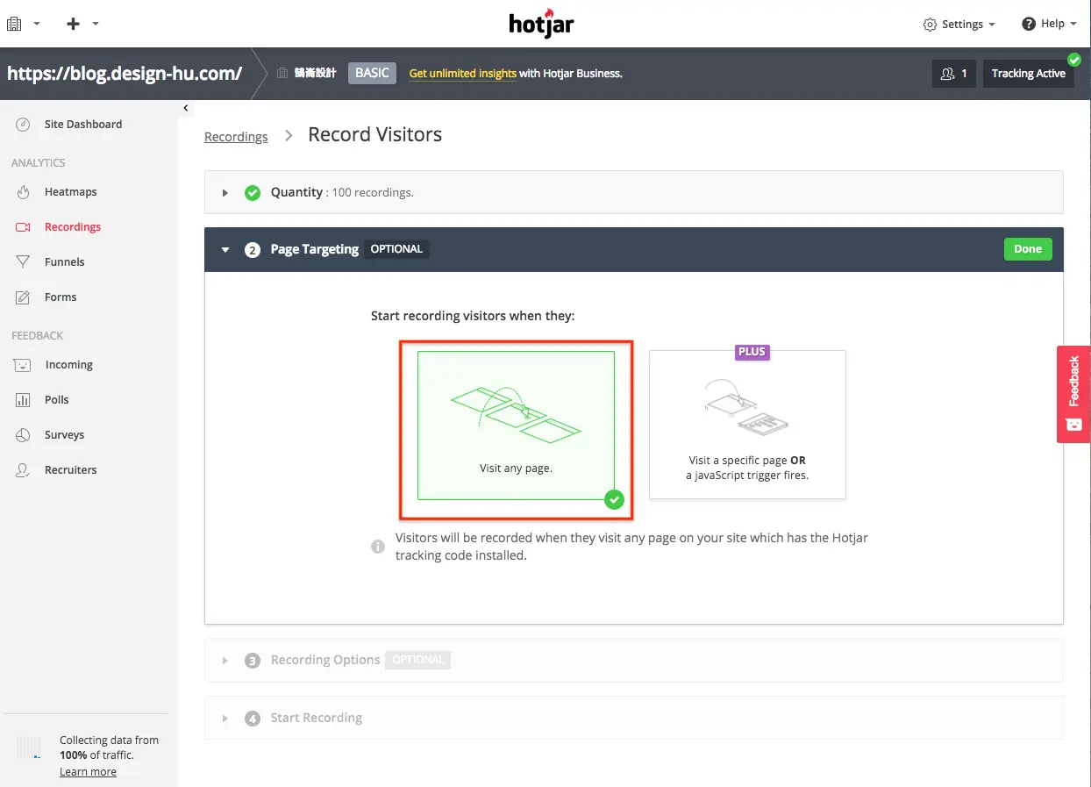Click the green Done button

coord(1028,249)
